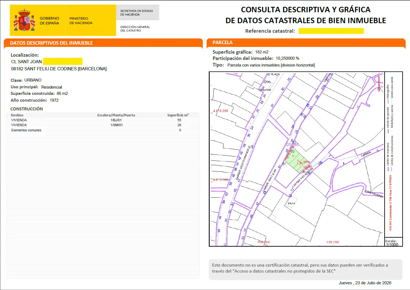Click the 'Límite de manzana' legend entry

(388, 157)
